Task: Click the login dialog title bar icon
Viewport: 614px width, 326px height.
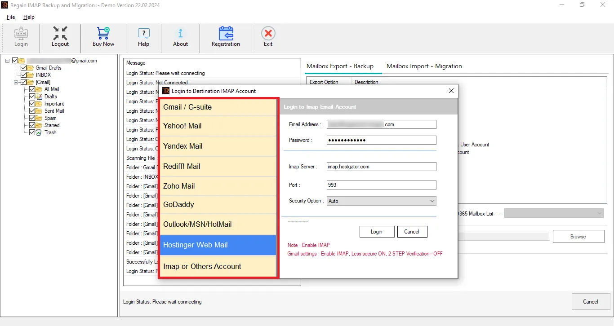Action: click(x=166, y=91)
